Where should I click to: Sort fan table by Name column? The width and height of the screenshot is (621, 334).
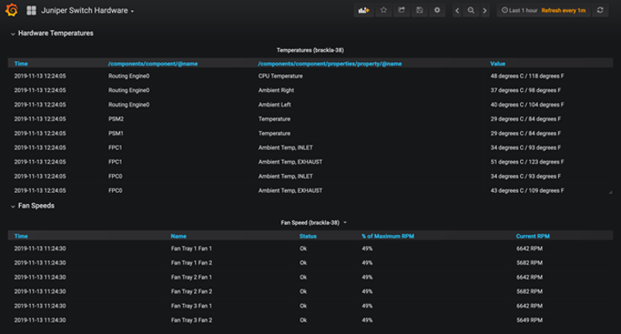pos(179,237)
